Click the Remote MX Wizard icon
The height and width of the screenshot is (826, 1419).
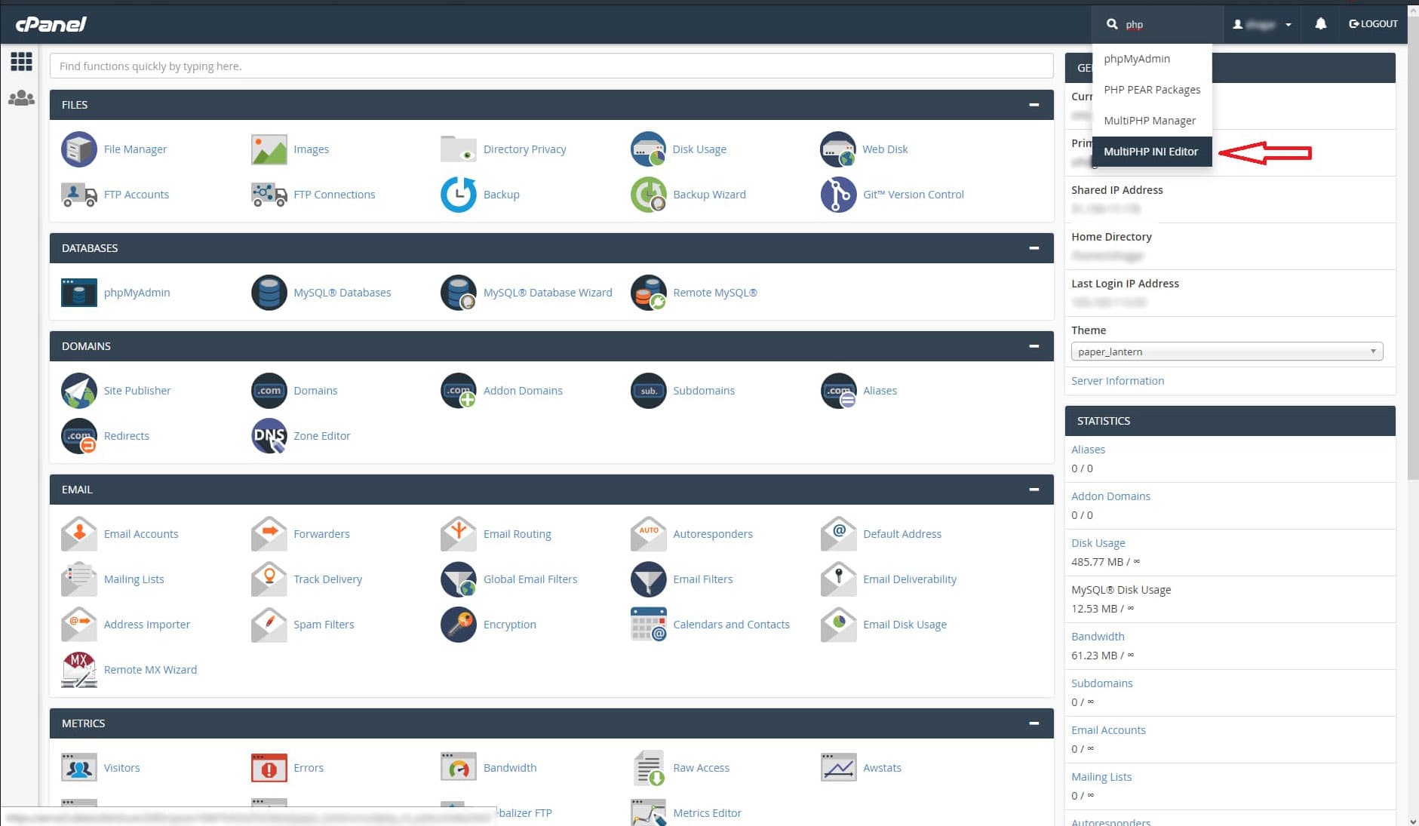(x=78, y=670)
